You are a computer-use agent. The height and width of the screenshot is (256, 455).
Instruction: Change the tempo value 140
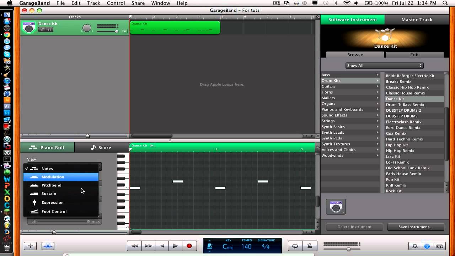click(246, 246)
